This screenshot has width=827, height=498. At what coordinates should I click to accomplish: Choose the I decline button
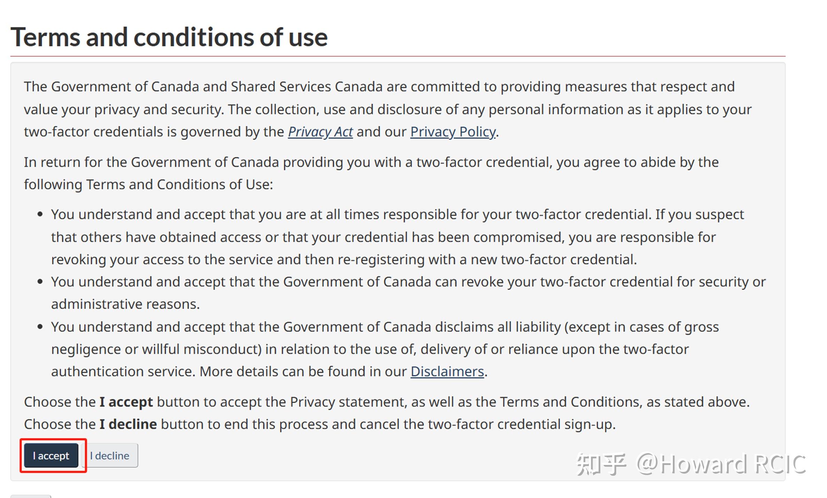[110, 455]
